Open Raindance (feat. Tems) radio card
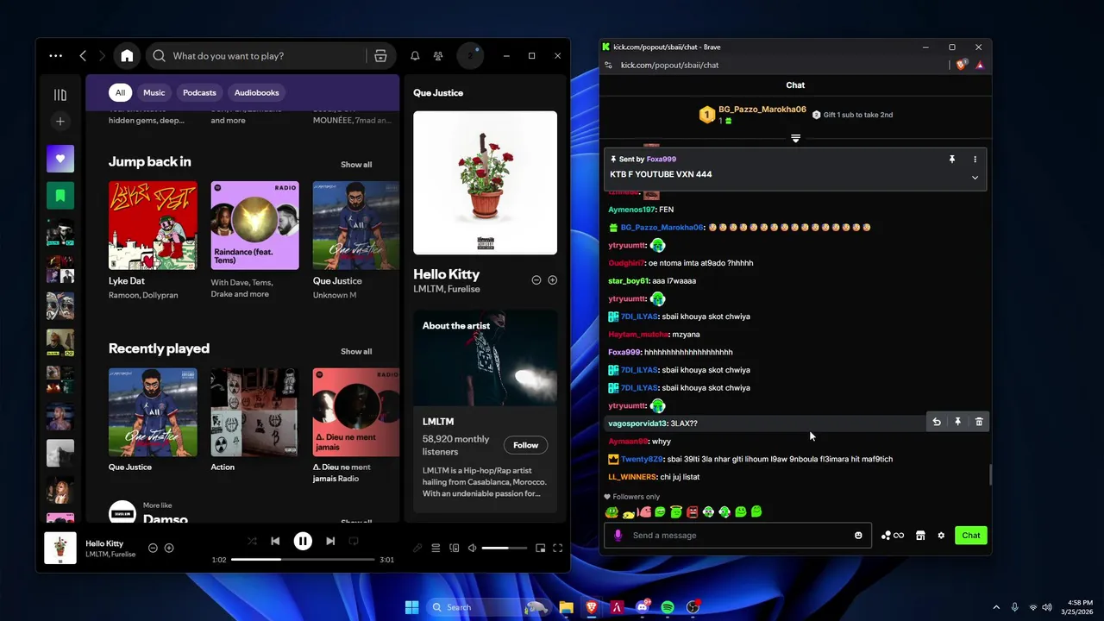Screen dimensions: 1104x621 (x=254, y=225)
